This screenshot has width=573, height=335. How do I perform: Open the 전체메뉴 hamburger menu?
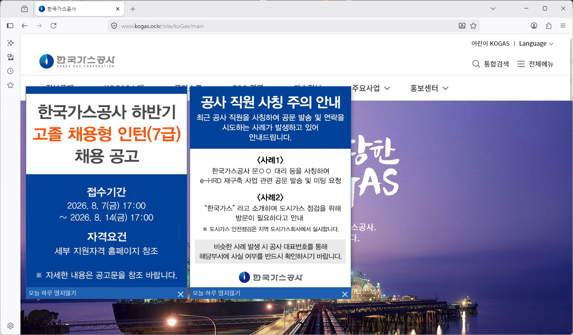click(x=535, y=64)
